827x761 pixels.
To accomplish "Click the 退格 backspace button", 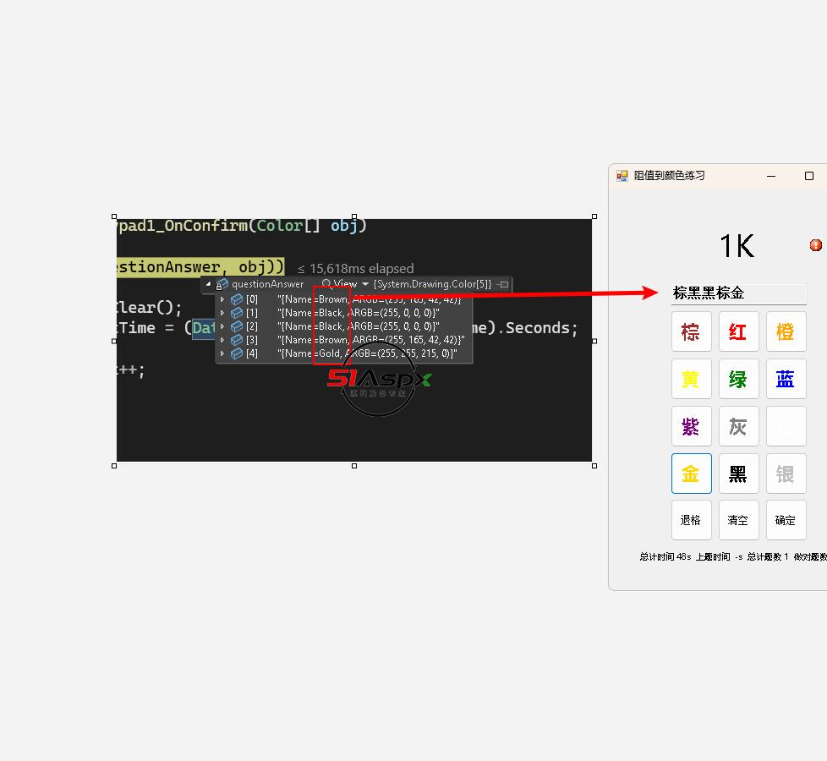I will pyautogui.click(x=691, y=521).
